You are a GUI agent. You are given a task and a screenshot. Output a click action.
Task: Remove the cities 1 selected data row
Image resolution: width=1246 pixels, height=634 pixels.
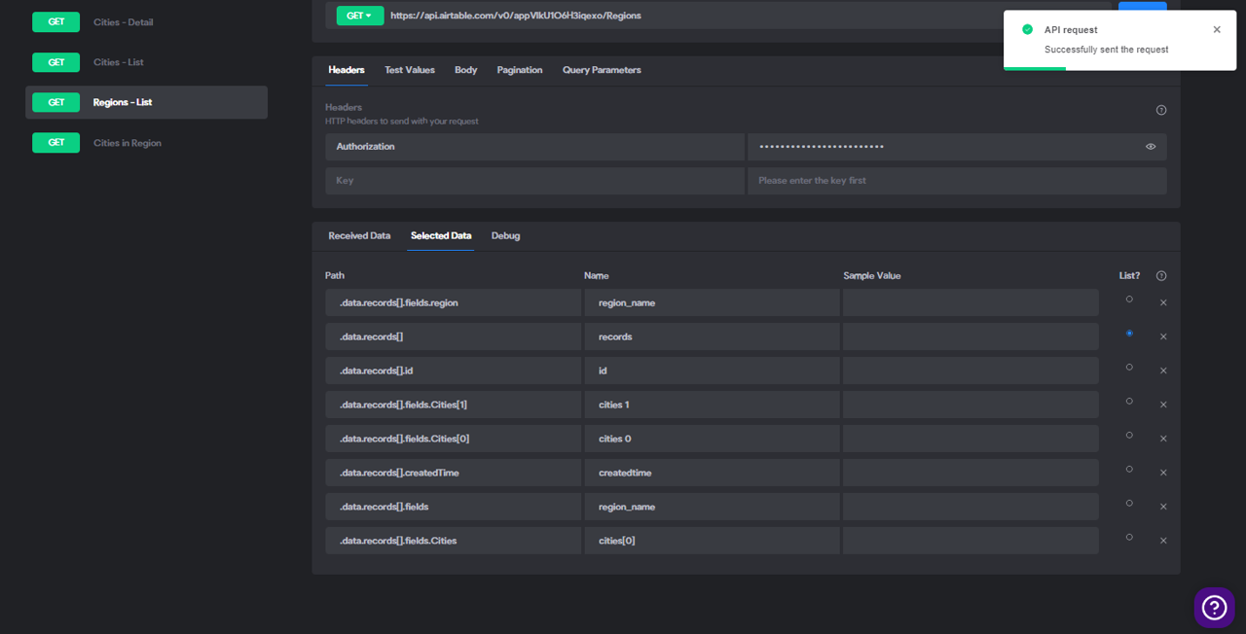point(1163,405)
